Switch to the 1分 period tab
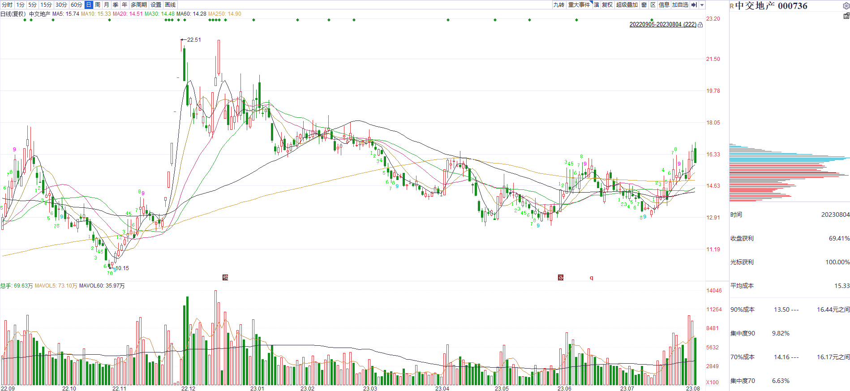The image size is (850, 391). coord(21,5)
